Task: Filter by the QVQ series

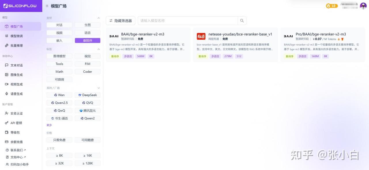Action: tap(88, 103)
